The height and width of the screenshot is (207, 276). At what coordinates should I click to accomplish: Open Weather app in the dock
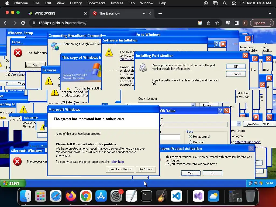[213, 196]
